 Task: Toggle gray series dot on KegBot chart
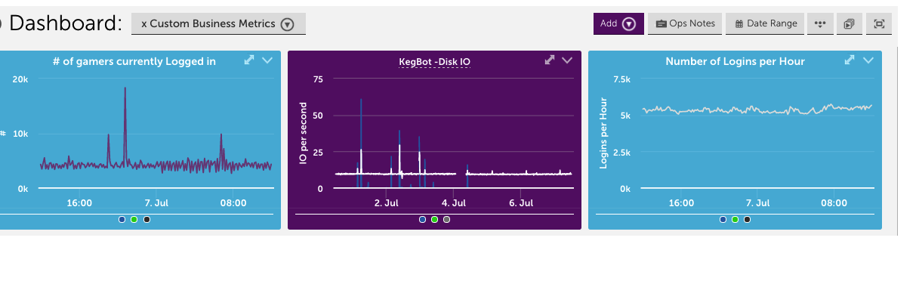coord(446,220)
